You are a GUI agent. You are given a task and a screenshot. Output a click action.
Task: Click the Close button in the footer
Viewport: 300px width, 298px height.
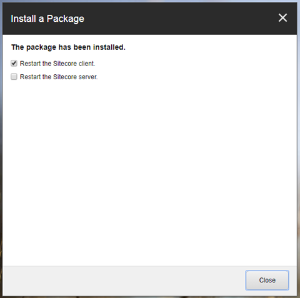[267, 280]
